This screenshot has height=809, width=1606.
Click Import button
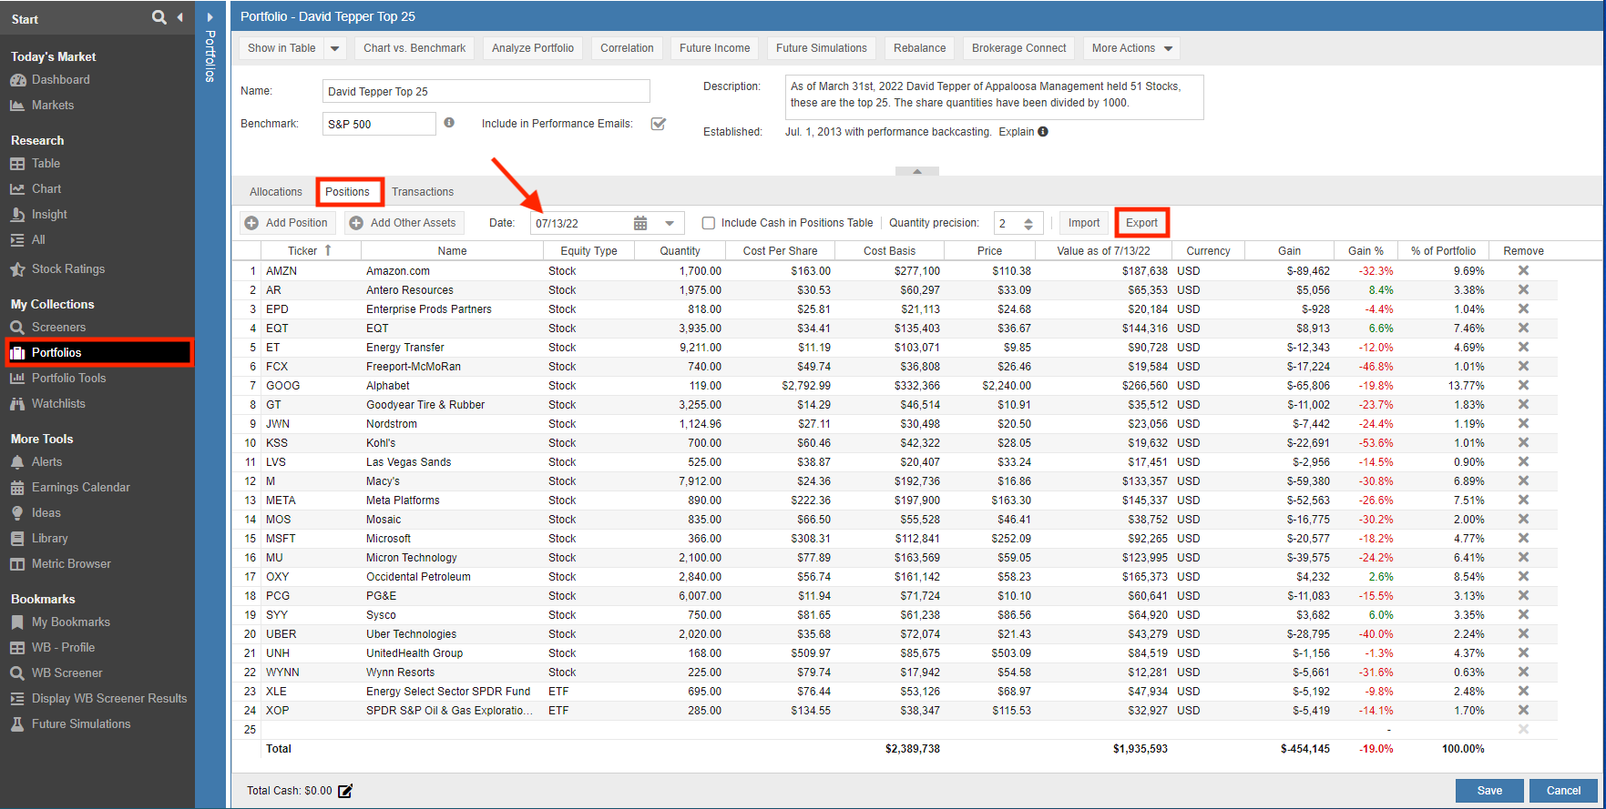tap(1084, 223)
